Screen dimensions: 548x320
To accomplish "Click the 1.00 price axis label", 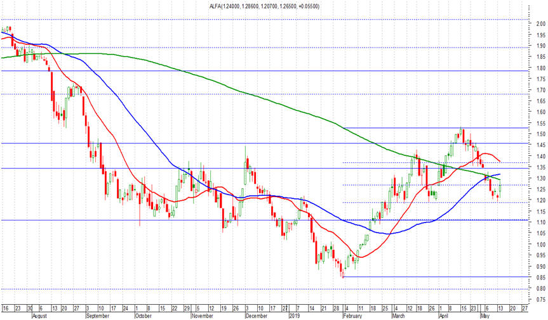I will pyautogui.click(x=541, y=245).
